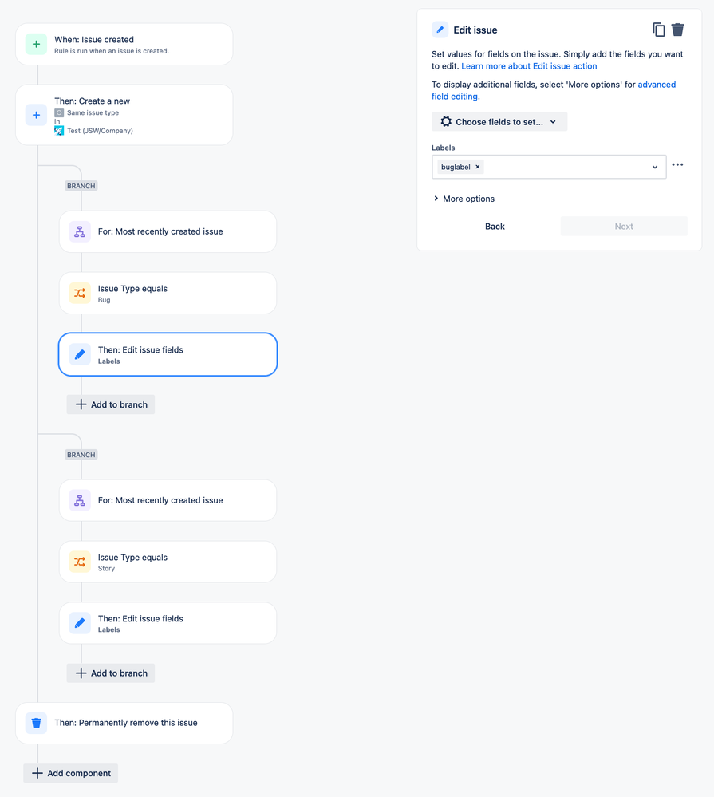Click the condition icon on Issue Type equals Story
Screen dimensions: 714x797
79,562
